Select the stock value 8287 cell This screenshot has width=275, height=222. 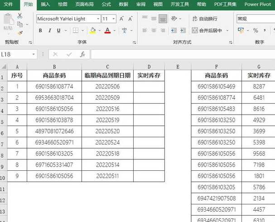(x=259, y=87)
